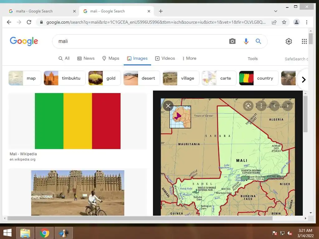This screenshot has height=239, width=319.
Task: Open the Maps results tab
Action: tap(111, 58)
